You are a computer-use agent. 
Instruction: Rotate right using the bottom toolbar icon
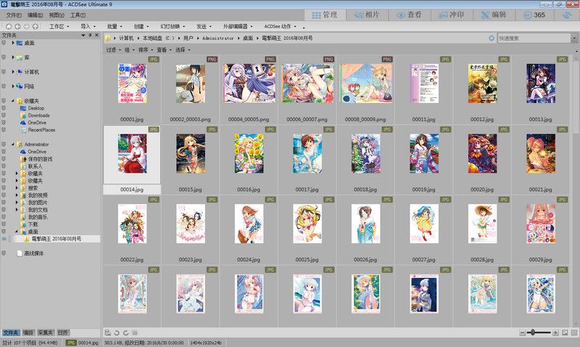tap(125, 332)
